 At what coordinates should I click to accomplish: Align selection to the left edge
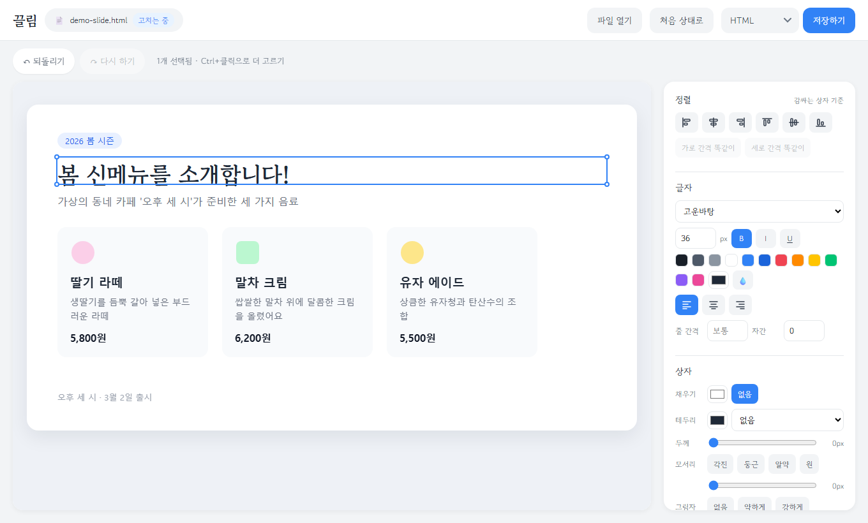(x=687, y=122)
